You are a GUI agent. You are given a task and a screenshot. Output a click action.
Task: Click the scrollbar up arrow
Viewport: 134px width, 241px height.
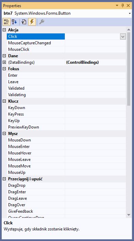pyautogui.click(x=129, y=29)
